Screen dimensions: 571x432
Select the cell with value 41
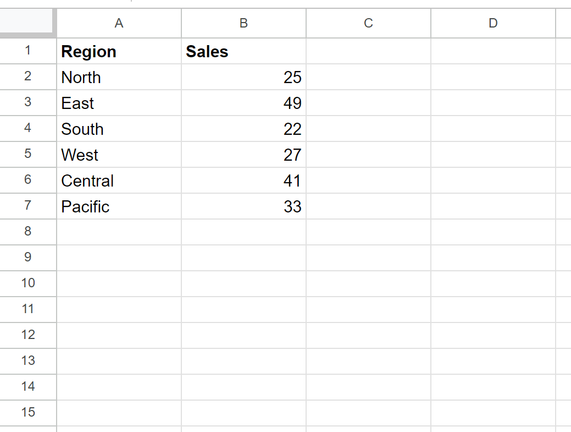(x=243, y=181)
